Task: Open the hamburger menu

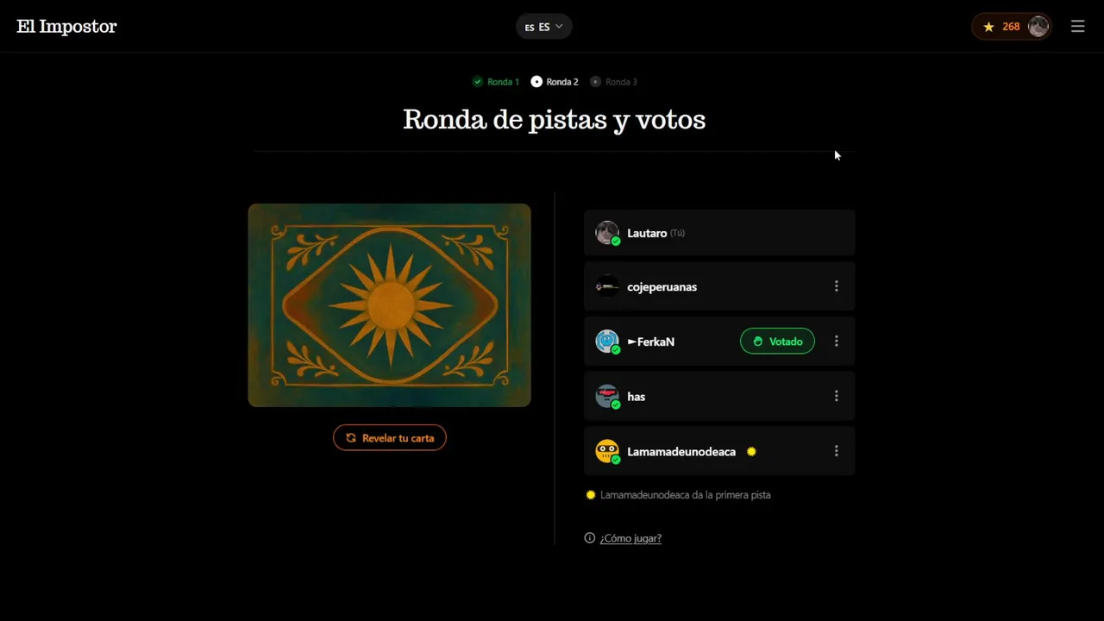Action: [x=1077, y=27]
